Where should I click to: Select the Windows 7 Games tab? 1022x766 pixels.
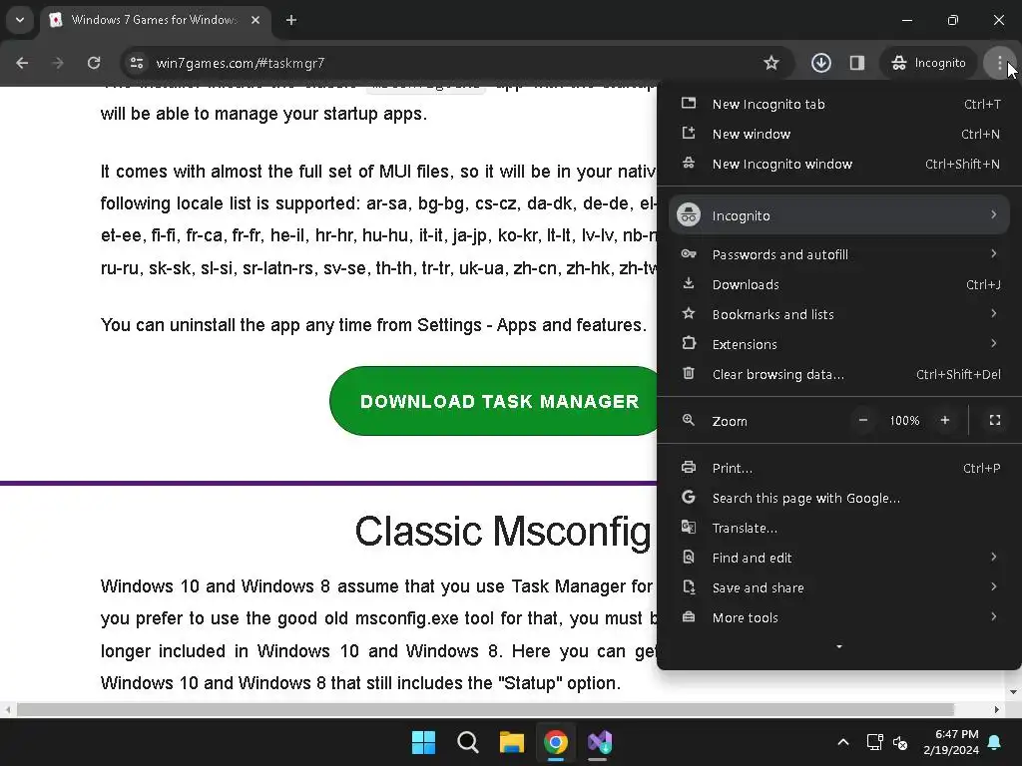coord(155,20)
